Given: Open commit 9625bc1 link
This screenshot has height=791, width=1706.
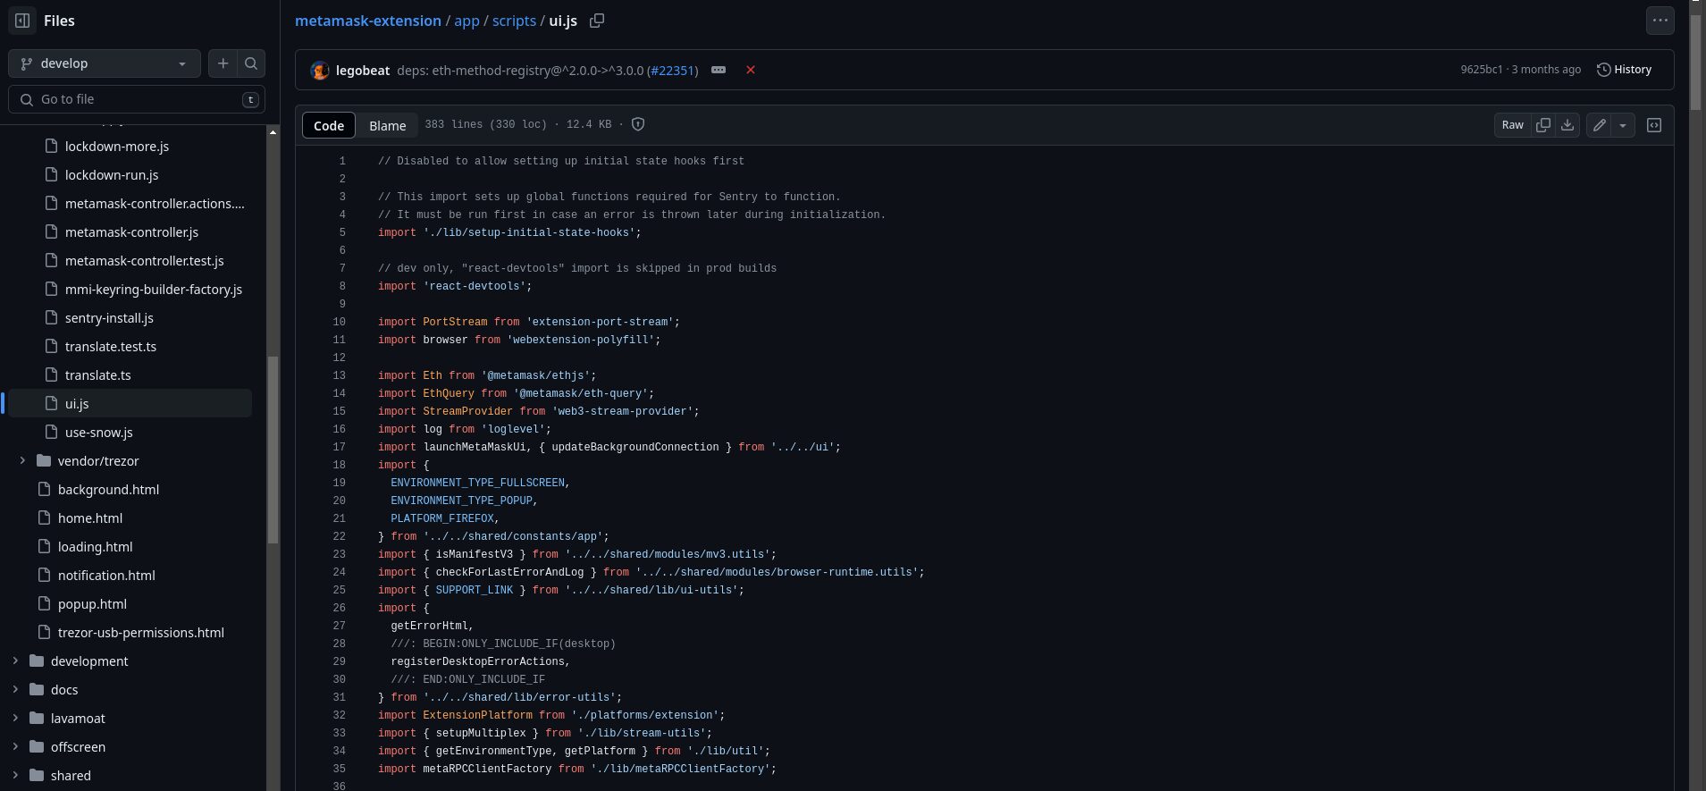Looking at the screenshot, I should (1481, 70).
